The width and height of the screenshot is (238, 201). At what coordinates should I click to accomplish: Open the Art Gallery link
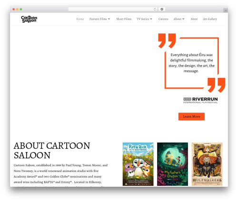210,19
